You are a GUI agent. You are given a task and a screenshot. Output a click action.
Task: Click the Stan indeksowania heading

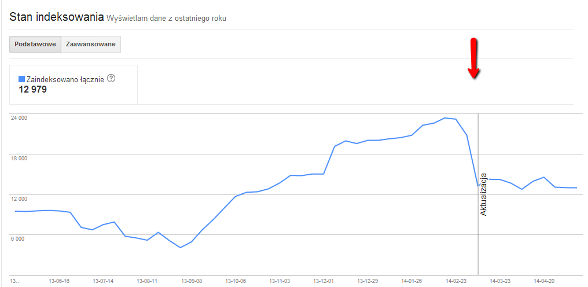tap(56, 16)
